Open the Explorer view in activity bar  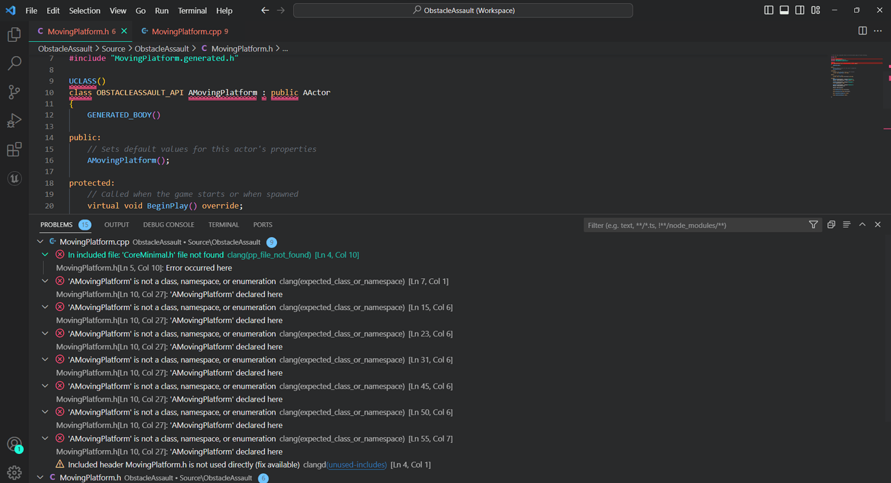14,34
